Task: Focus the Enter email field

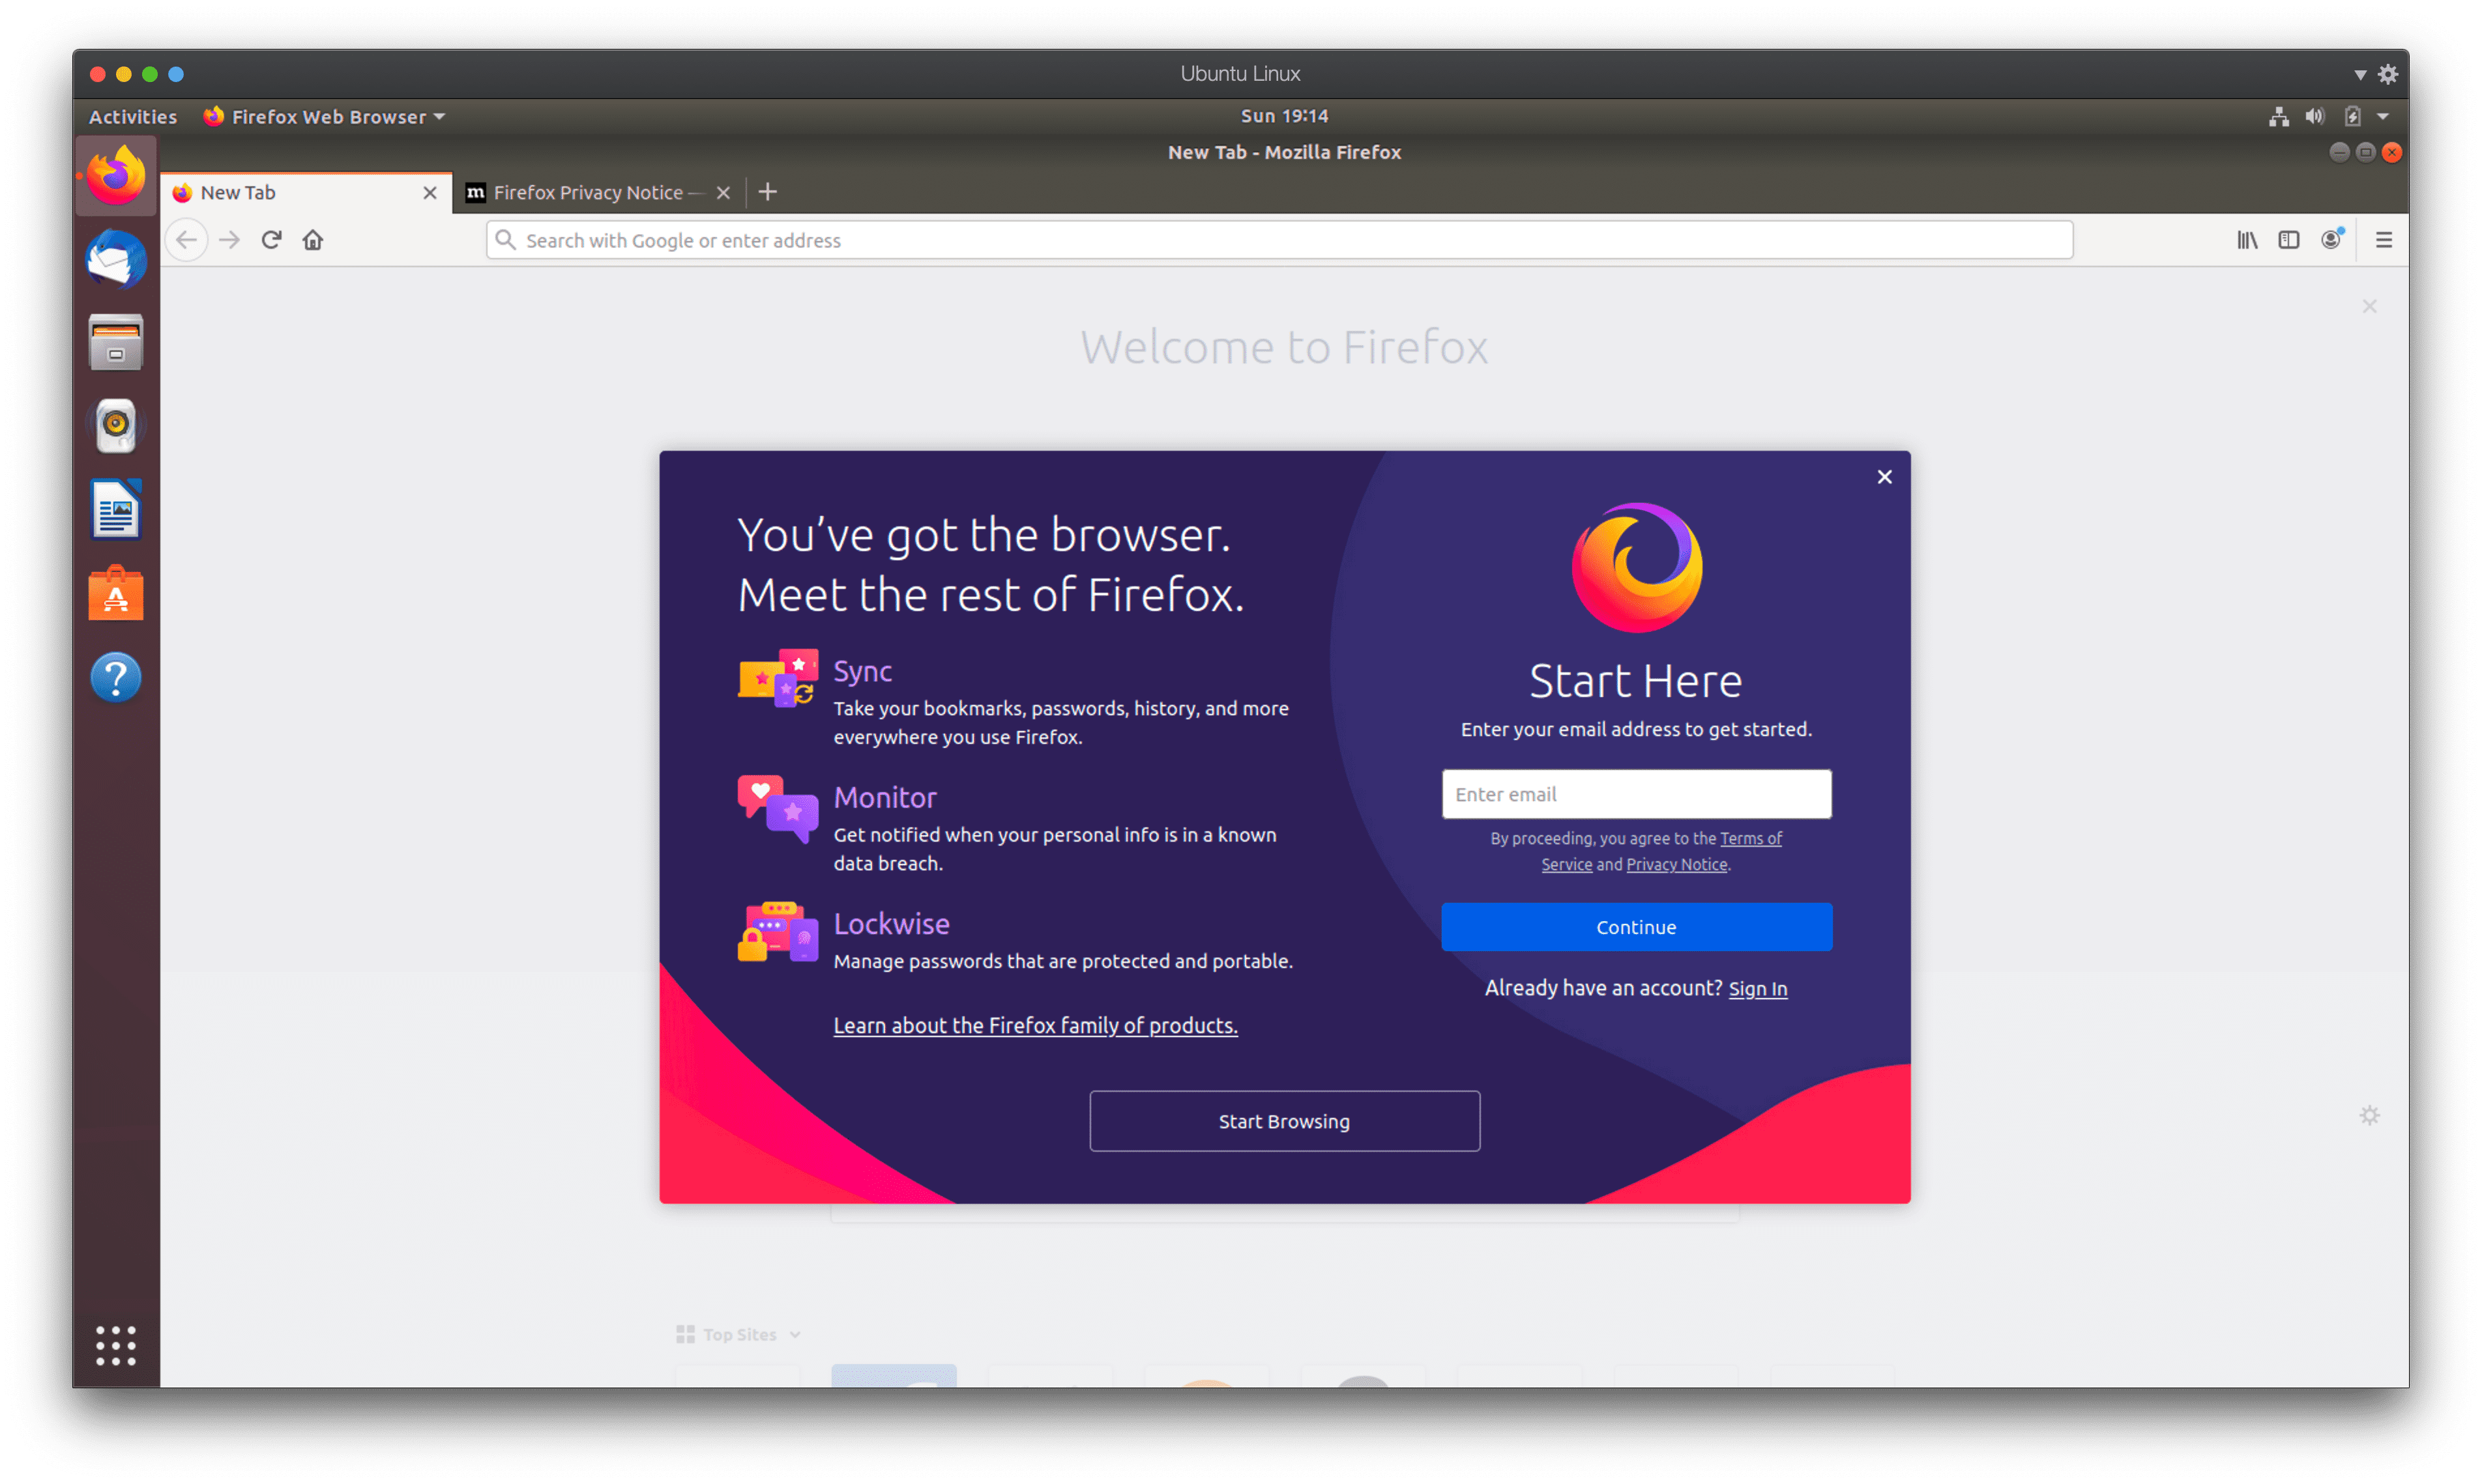Action: coord(1637,794)
